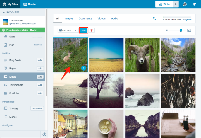The height and width of the screenshot is (138, 201).
Task: Click the help question mark icon
Action: coord(44,134)
